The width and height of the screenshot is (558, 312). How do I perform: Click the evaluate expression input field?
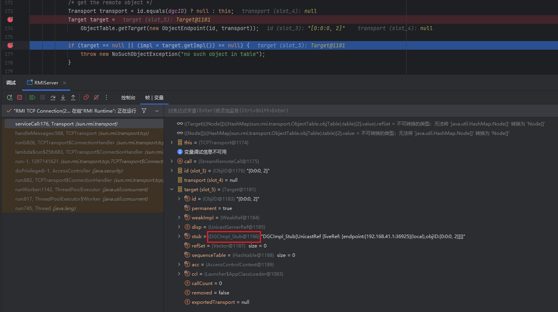352,111
